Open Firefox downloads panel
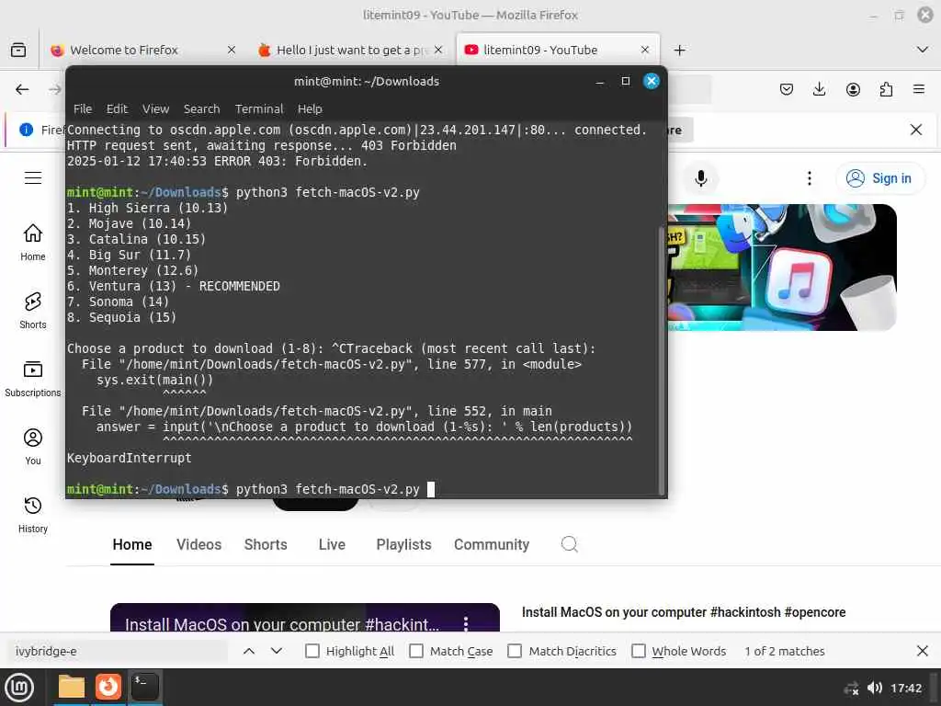The width and height of the screenshot is (941, 706). click(819, 89)
